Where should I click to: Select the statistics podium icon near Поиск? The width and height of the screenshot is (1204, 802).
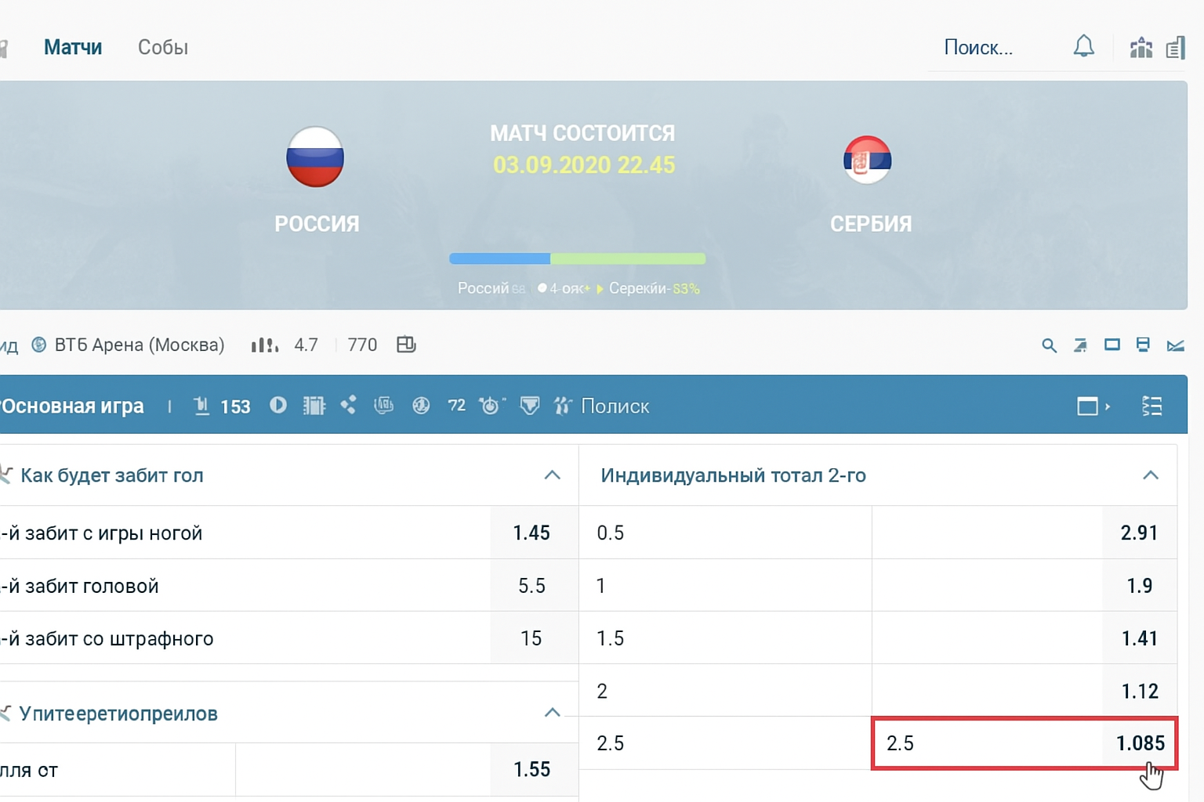coord(1141,47)
